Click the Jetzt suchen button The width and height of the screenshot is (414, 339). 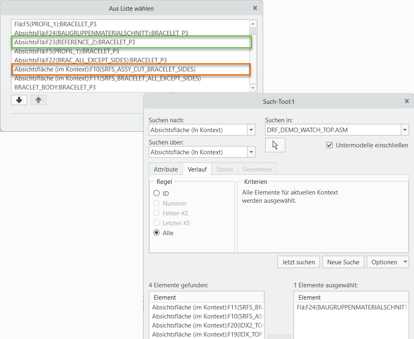(298, 262)
